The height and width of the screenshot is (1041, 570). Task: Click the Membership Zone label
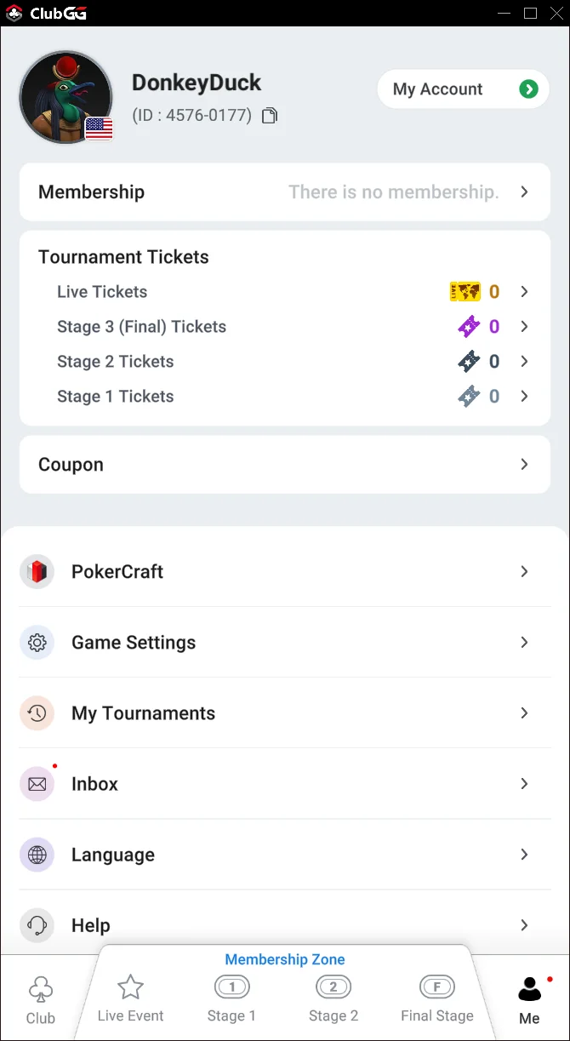(x=285, y=959)
